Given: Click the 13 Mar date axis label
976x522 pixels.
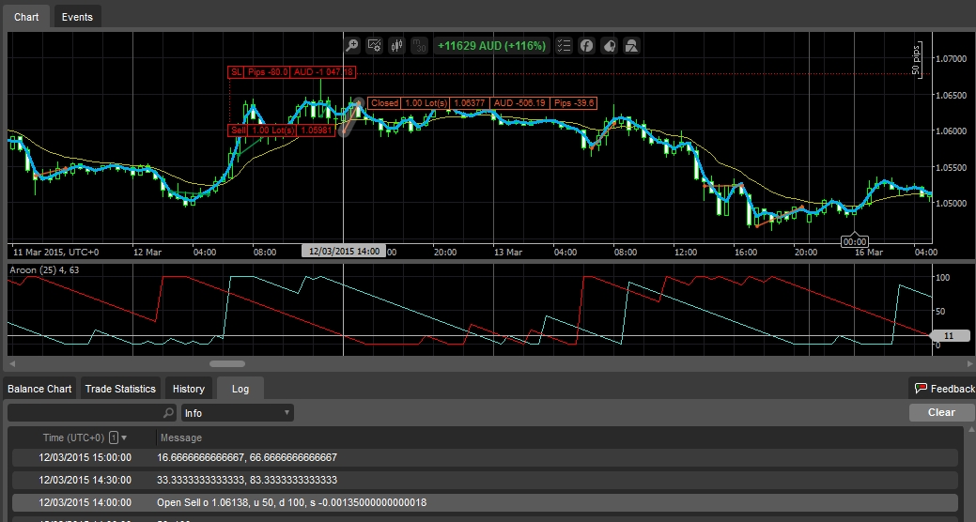Looking at the screenshot, I should pos(508,252).
